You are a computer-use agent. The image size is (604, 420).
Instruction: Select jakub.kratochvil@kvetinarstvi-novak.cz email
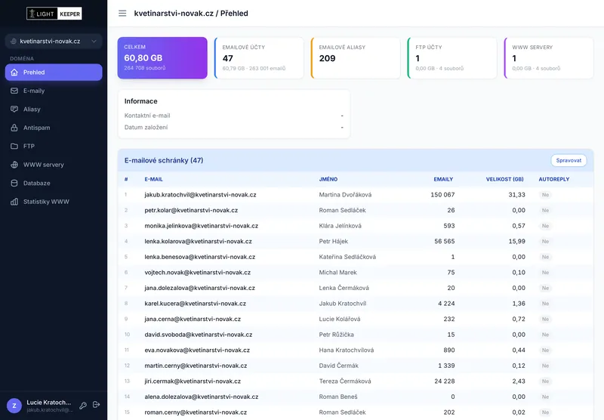(200, 195)
